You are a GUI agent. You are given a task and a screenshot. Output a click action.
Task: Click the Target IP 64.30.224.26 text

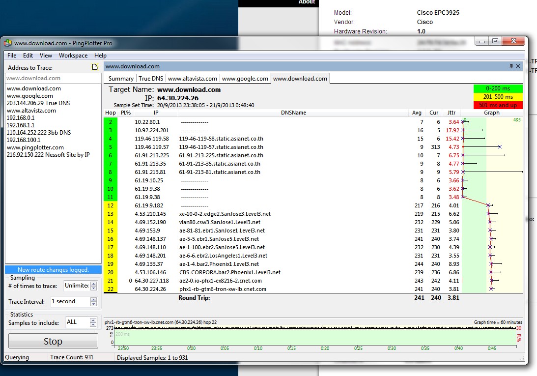point(178,98)
